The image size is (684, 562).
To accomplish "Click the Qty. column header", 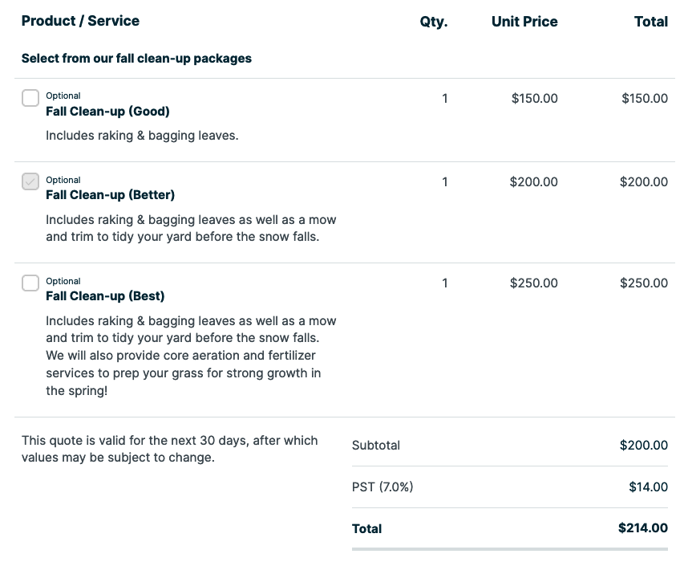I will coord(434,22).
